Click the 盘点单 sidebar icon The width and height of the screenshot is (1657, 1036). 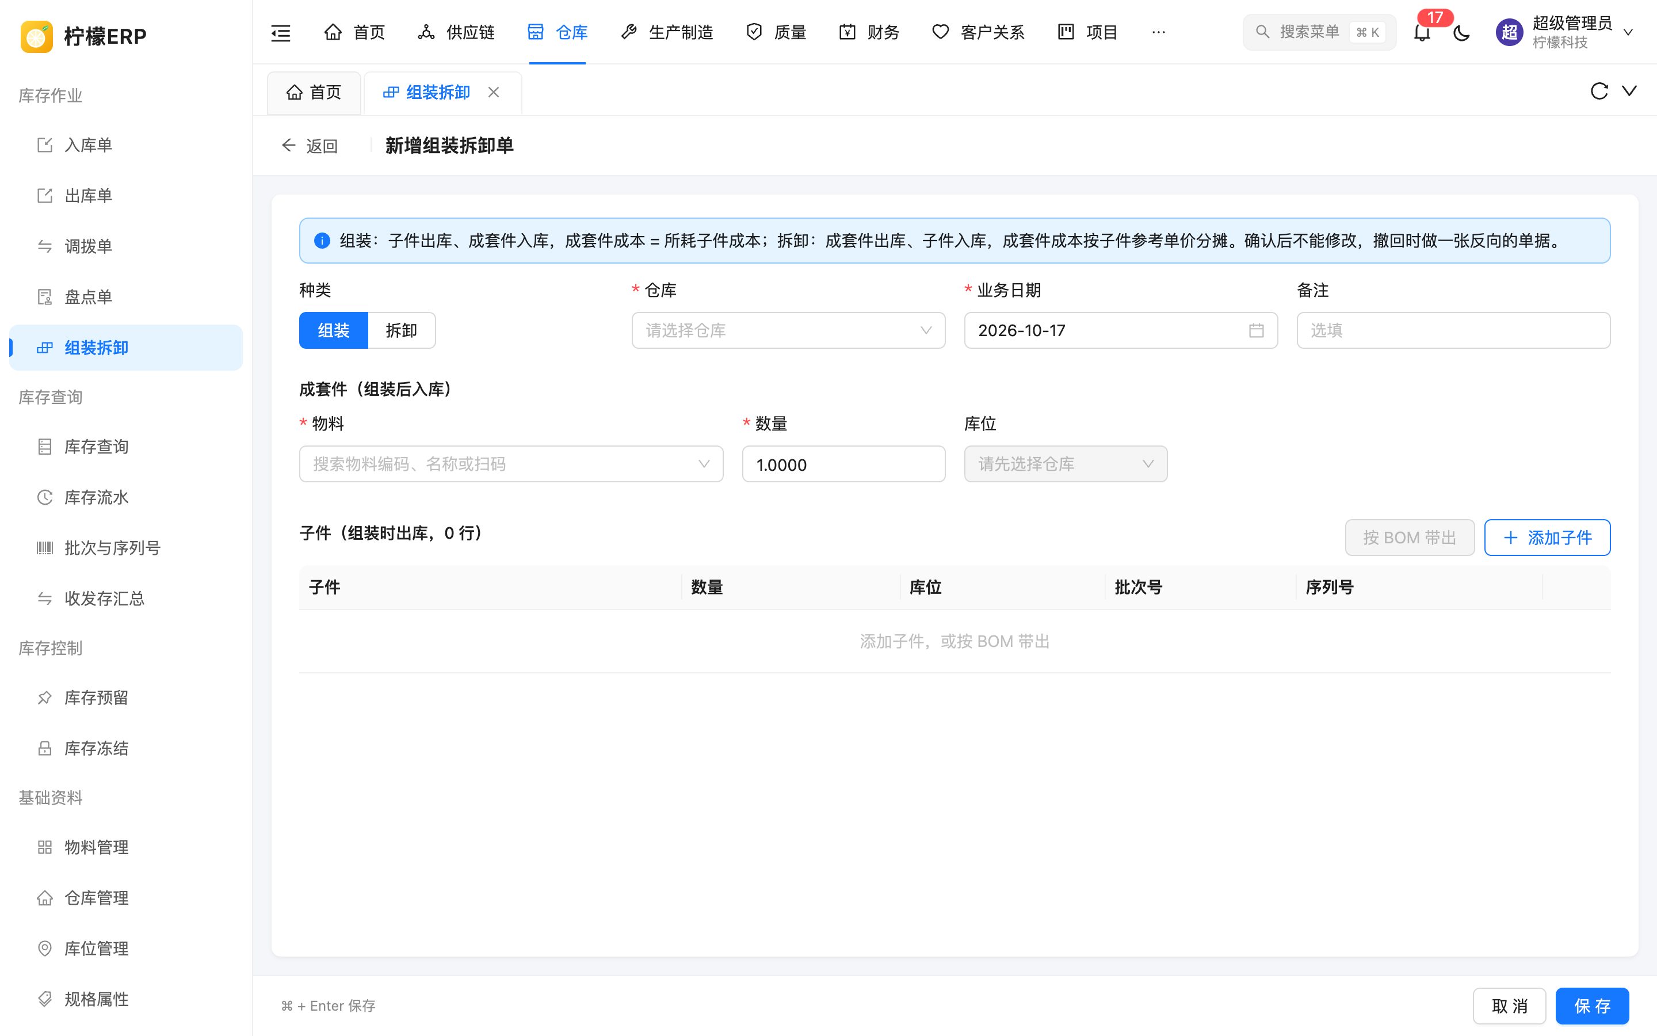(44, 296)
